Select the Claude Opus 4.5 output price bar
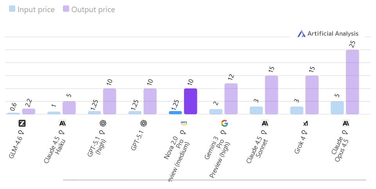This screenshot has height=189, width=376. click(x=352, y=82)
